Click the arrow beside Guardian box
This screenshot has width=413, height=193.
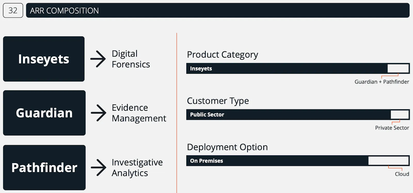(x=99, y=113)
